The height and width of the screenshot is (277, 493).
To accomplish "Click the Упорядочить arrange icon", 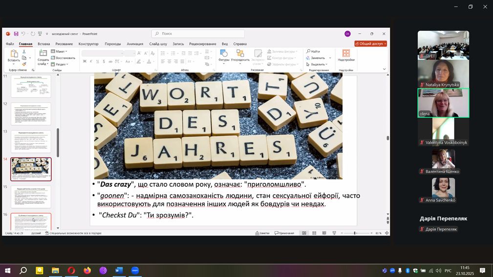I will pos(240,54).
